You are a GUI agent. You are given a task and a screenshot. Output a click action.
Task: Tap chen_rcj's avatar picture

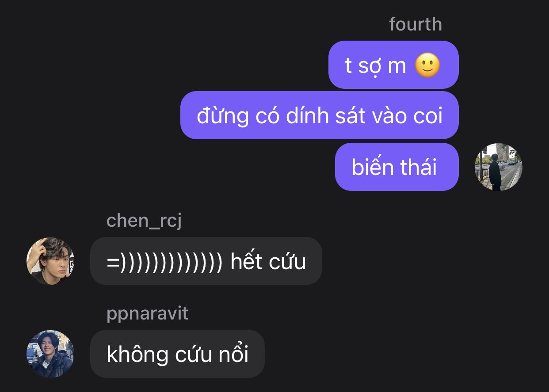pyautogui.click(x=50, y=261)
